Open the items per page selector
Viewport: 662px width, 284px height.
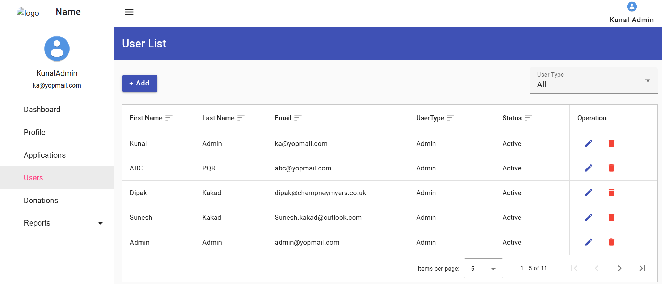[x=483, y=269]
